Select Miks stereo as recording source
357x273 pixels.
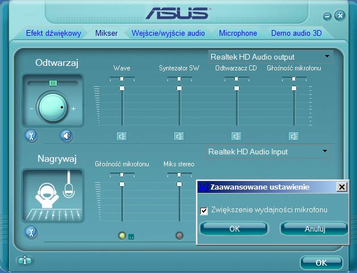(x=179, y=236)
